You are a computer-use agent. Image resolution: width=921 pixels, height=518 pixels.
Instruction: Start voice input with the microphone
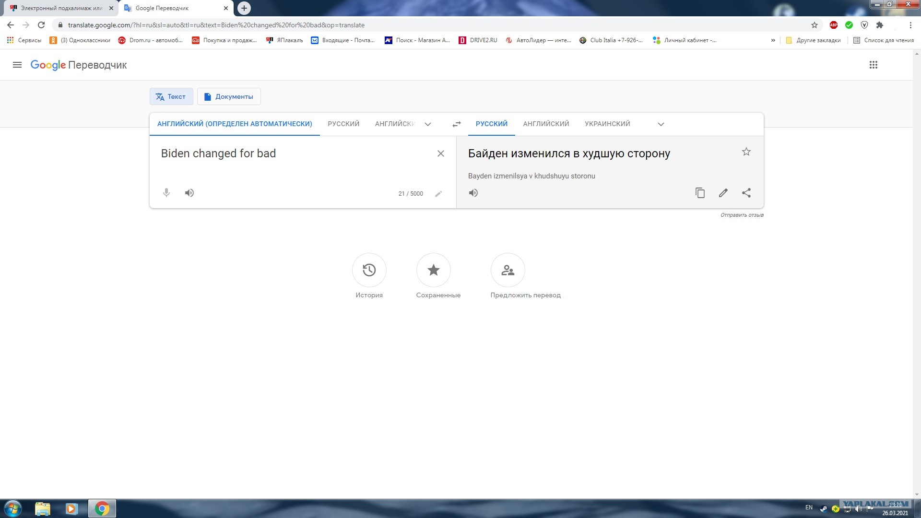pyautogui.click(x=166, y=193)
